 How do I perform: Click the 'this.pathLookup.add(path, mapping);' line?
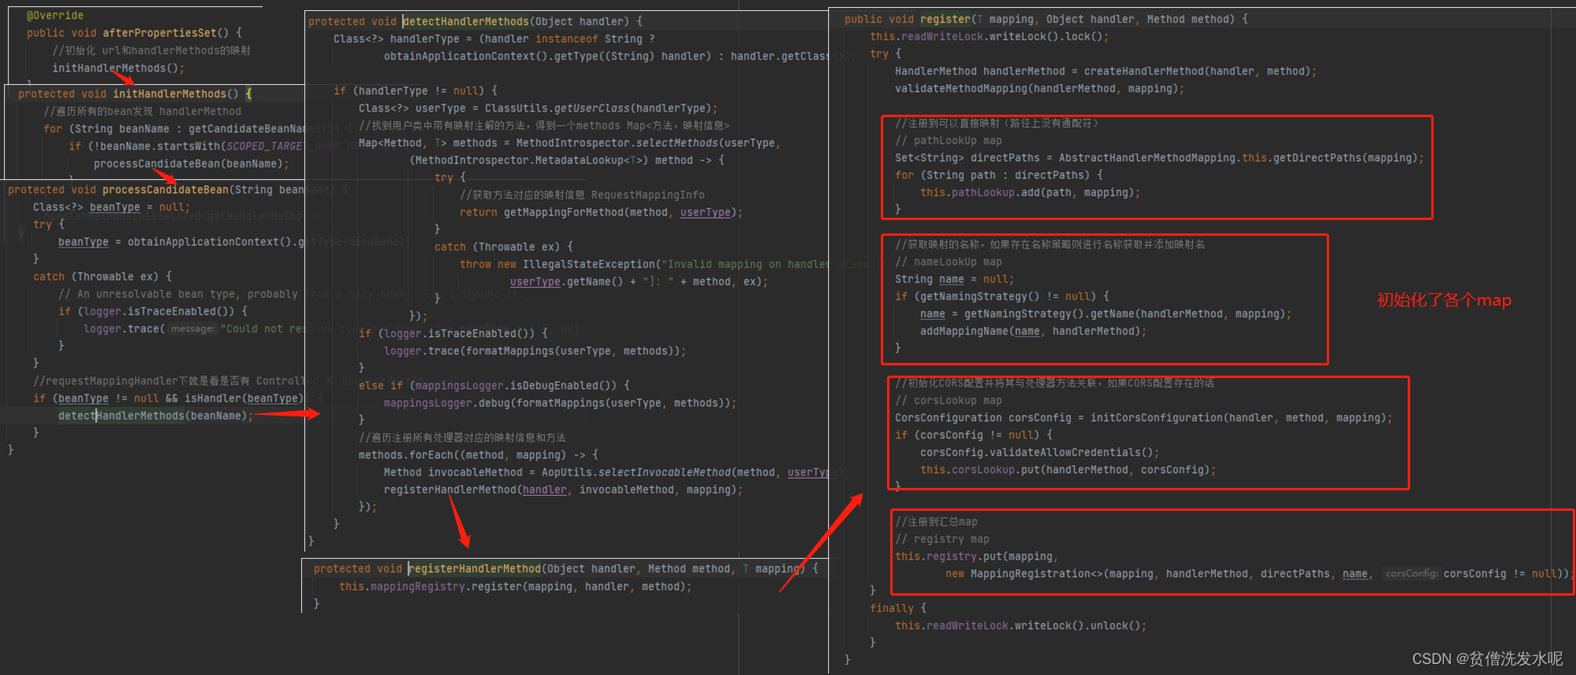pos(1030,193)
